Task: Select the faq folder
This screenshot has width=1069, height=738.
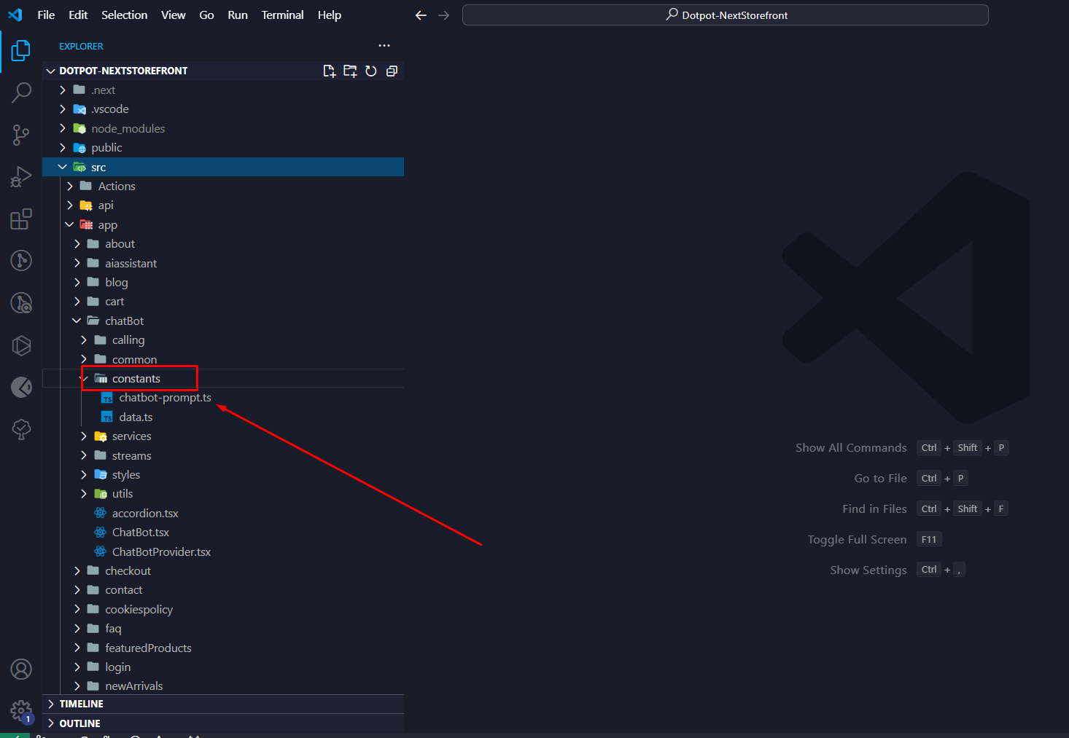Action: tap(223, 629)
